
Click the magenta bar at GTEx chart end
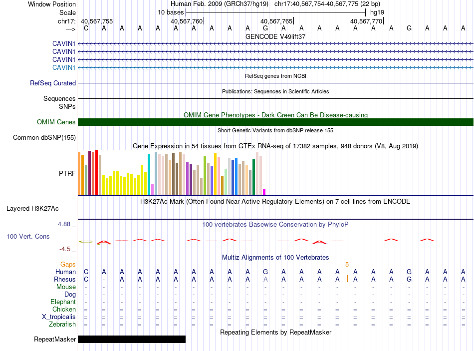click(x=264, y=192)
